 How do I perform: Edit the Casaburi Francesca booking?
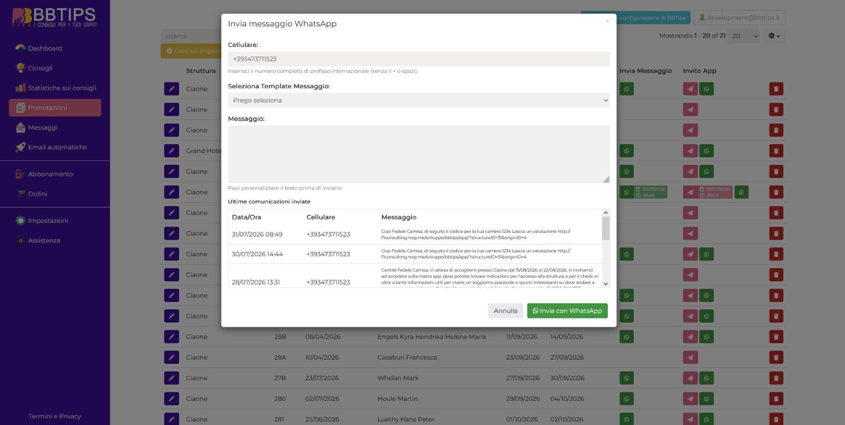tap(172, 357)
